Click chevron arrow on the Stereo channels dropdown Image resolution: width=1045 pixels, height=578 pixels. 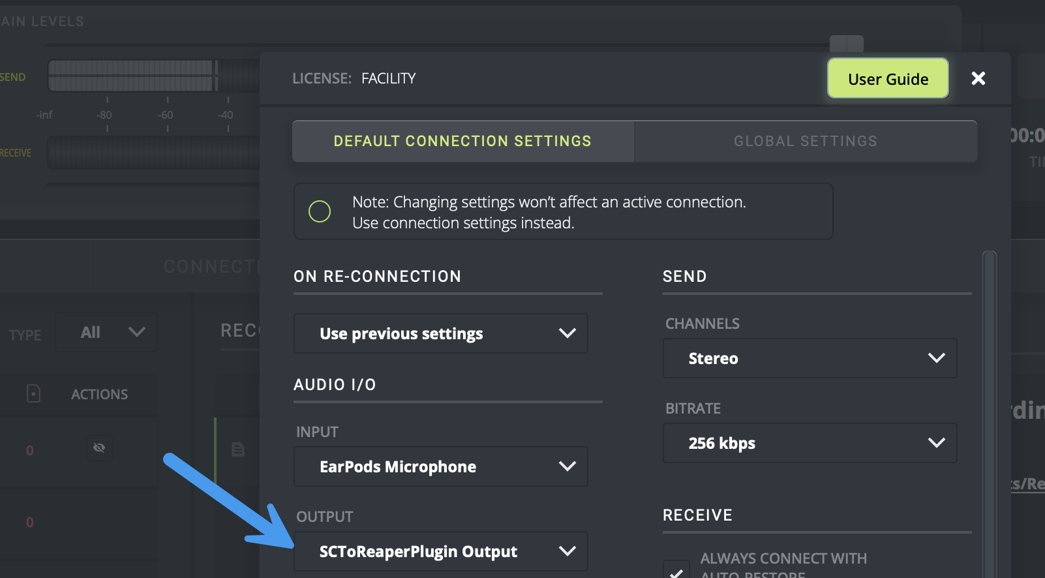(x=936, y=358)
